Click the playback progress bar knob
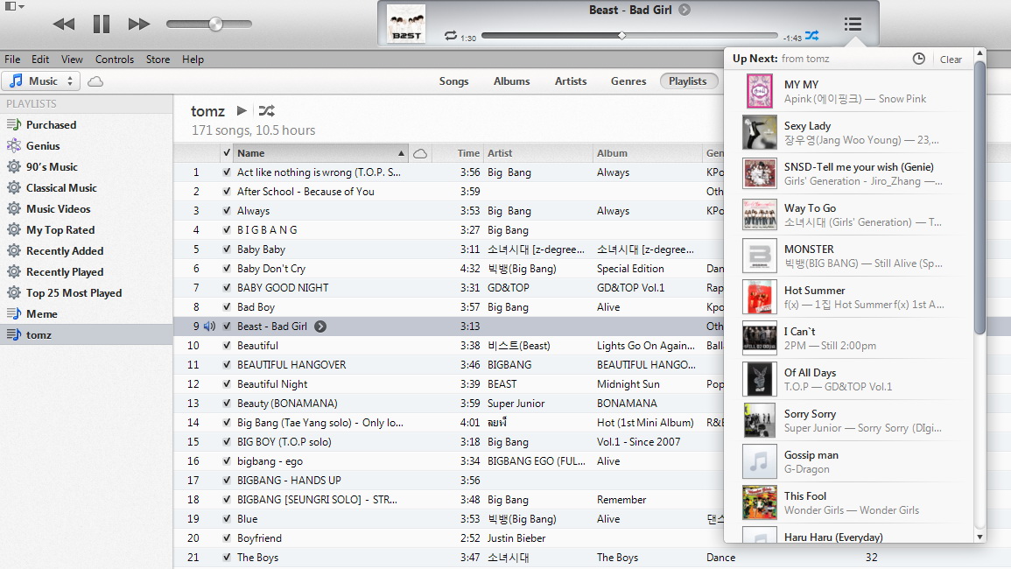 point(621,36)
